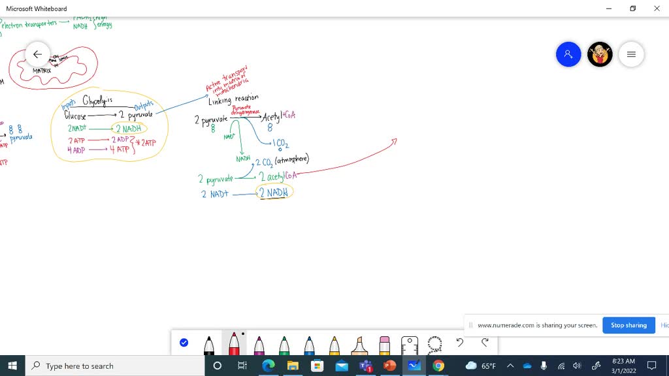Pick the purple pen tool
This screenshot has width=669, height=376.
[x=259, y=345]
